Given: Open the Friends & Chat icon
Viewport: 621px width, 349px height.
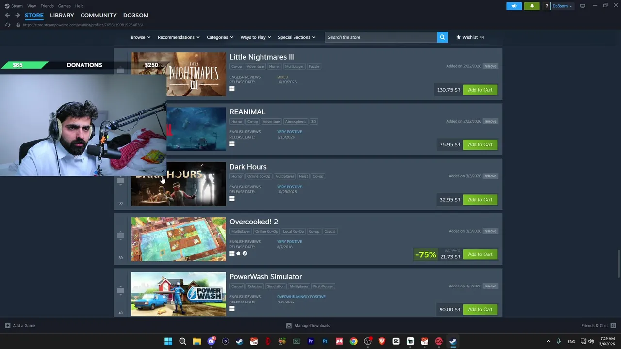Looking at the screenshot, I should pos(613,326).
